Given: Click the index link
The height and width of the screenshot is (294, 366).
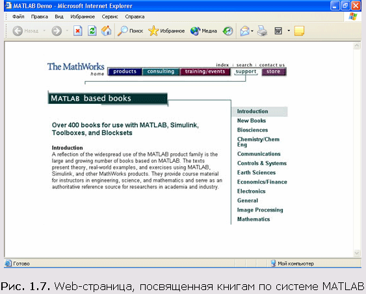Looking at the screenshot, I should coord(222,65).
